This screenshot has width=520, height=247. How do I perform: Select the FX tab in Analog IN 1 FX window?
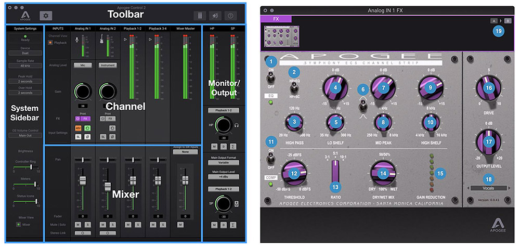(276, 19)
